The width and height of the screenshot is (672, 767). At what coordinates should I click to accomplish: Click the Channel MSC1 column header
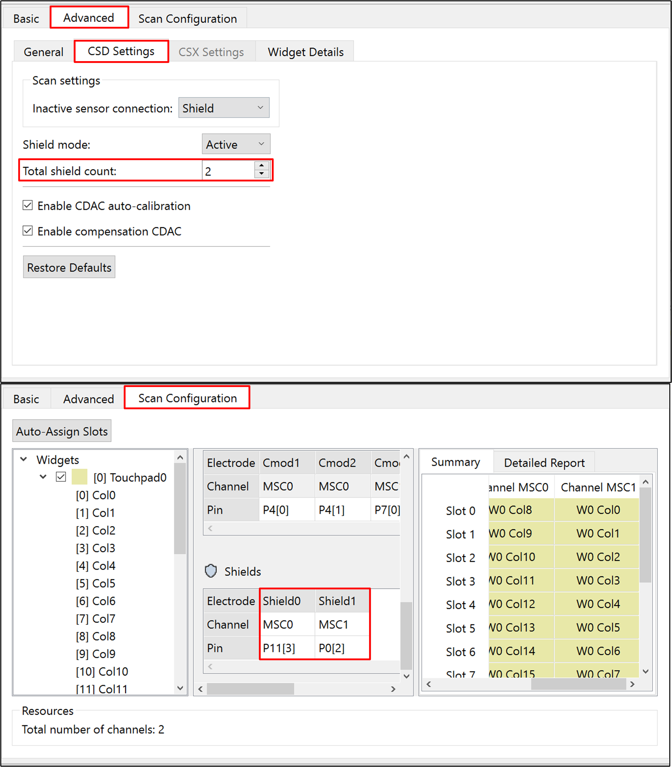tap(598, 487)
